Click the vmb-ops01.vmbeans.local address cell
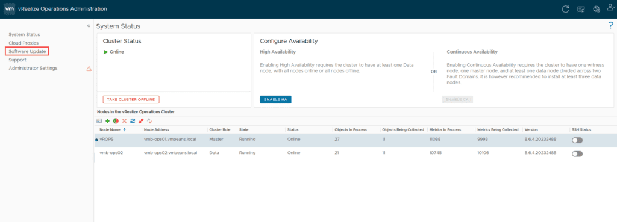Viewport: 617px width, 222px height. (170, 140)
